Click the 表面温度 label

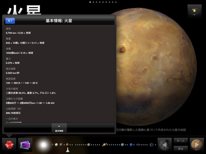(x=11, y=79)
